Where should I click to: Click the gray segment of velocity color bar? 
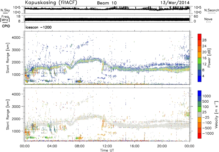(200, 114)
